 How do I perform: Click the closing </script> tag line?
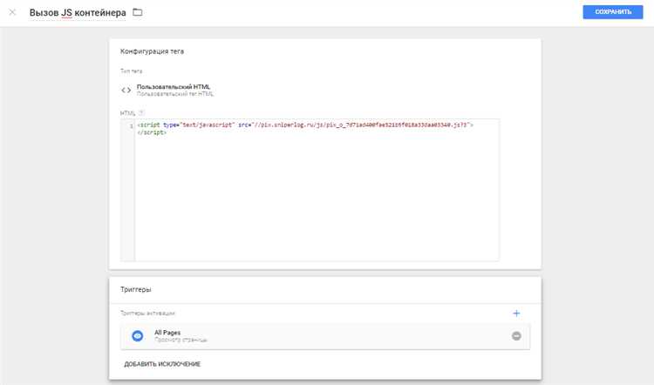coord(152,132)
